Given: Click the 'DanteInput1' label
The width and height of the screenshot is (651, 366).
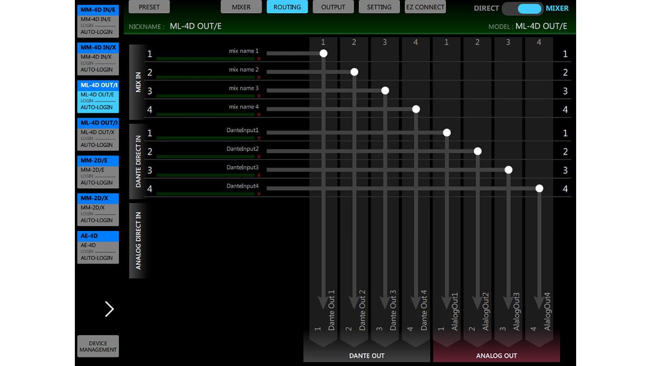Looking at the screenshot, I should tap(242, 130).
